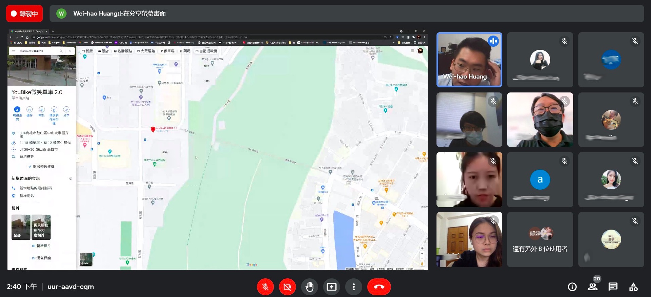Click the 規劃路線 directions icon
The height and width of the screenshot is (297, 651).
click(x=17, y=110)
